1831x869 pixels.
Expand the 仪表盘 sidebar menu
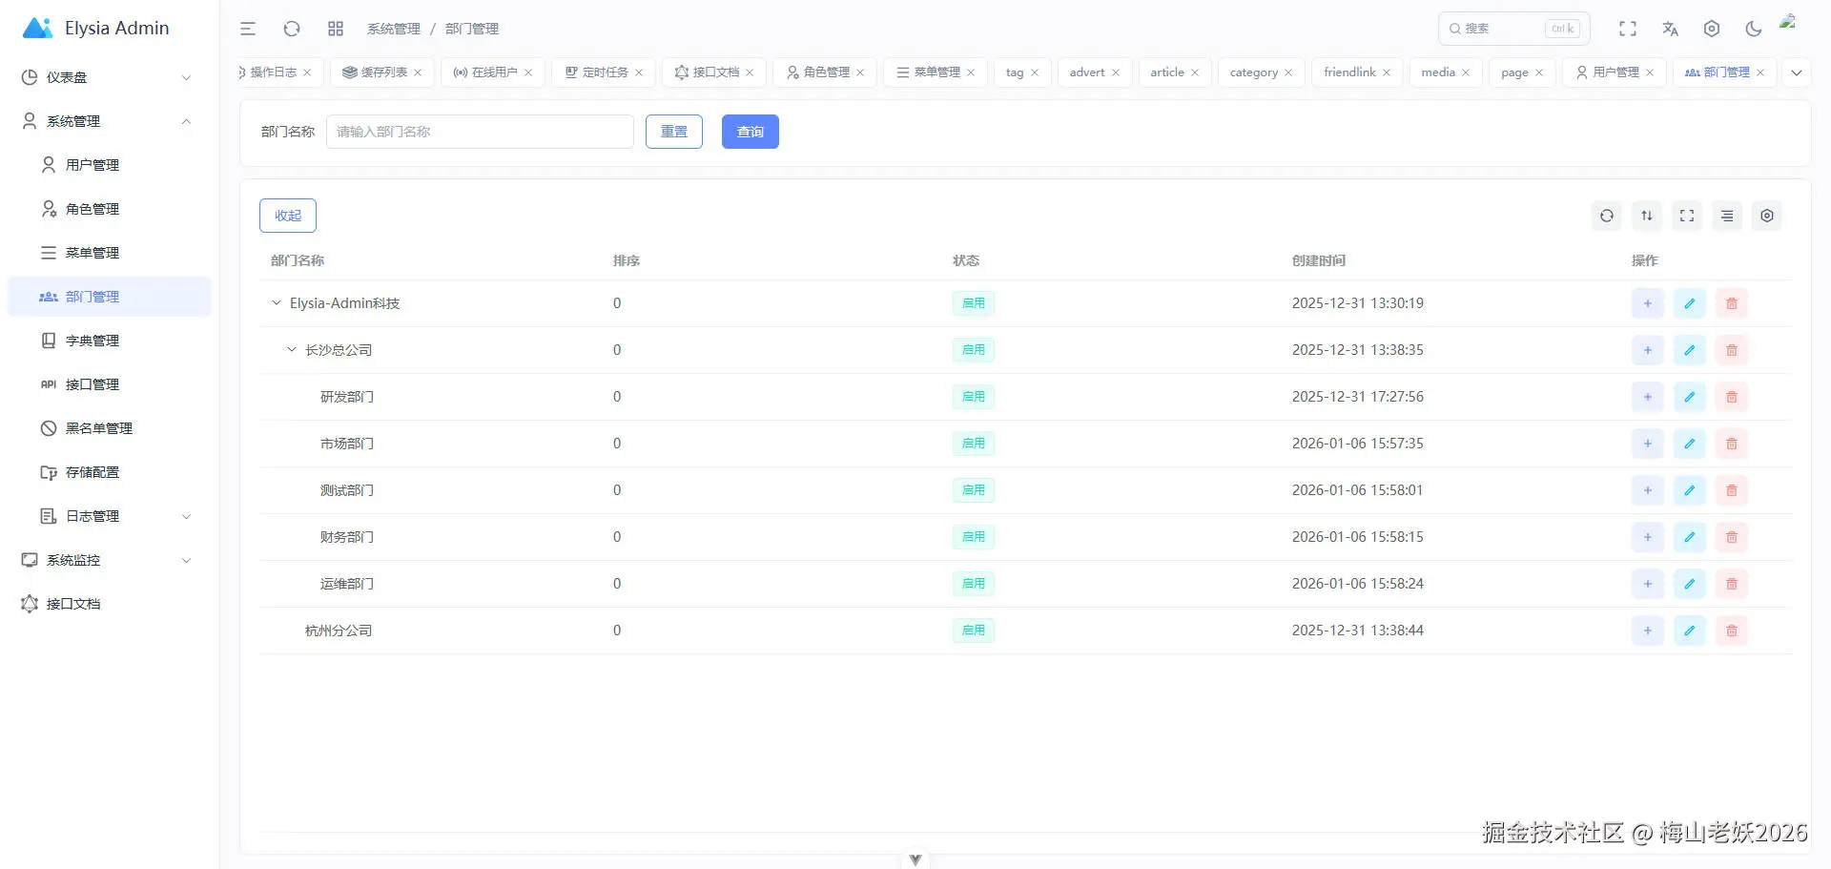pyautogui.click(x=109, y=77)
